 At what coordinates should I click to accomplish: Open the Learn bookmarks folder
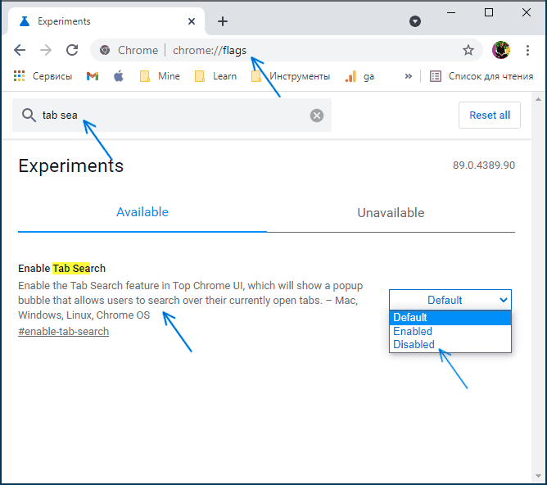click(215, 76)
